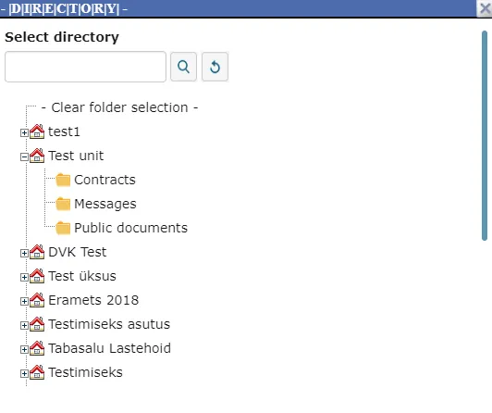Expand the test1 tree node
The height and width of the screenshot is (413, 492).
tap(24, 132)
